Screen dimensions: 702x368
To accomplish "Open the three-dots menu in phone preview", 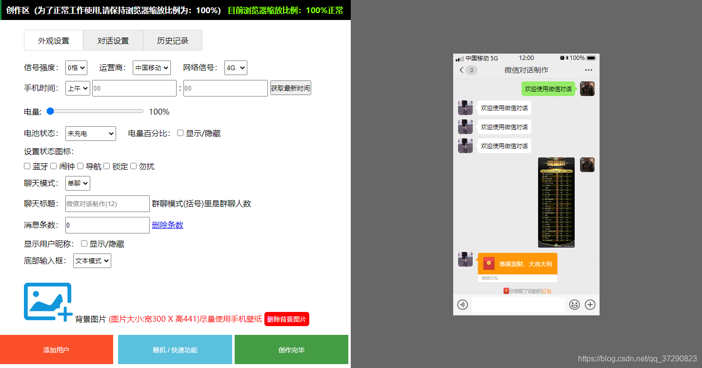I will pos(589,70).
